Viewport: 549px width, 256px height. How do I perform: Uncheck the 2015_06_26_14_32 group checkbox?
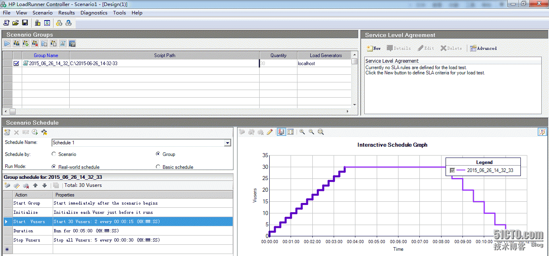[x=17, y=63]
